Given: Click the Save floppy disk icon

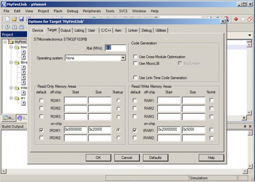Looking at the screenshot, I should [x=21, y=19].
